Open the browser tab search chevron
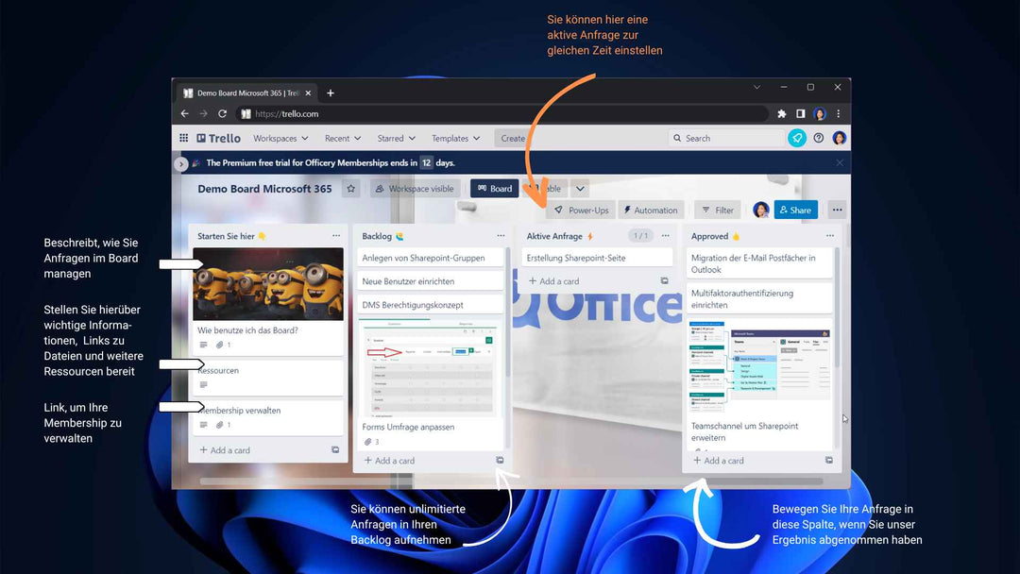Viewport: 1020px width, 574px height. [757, 87]
